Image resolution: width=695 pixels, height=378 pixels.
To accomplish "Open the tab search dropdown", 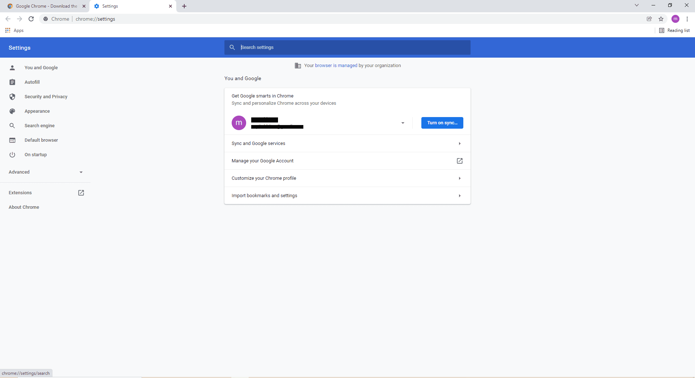I will pyautogui.click(x=637, y=5).
